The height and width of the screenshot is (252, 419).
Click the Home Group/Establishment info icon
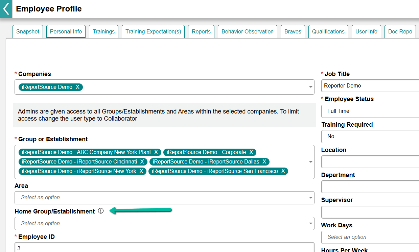click(x=100, y=211)
